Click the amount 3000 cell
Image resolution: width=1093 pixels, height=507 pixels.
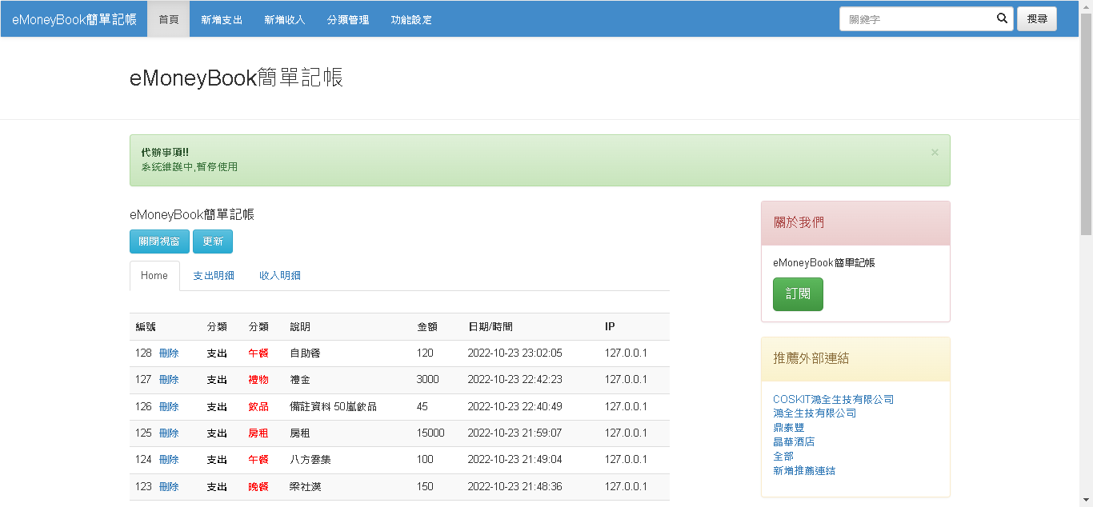click(x=428, y=380)
